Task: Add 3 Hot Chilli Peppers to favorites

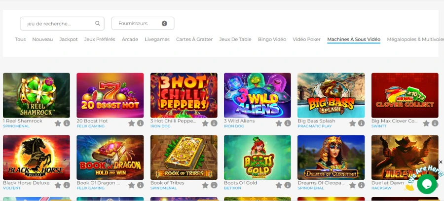Action: (x=205, y=123)
